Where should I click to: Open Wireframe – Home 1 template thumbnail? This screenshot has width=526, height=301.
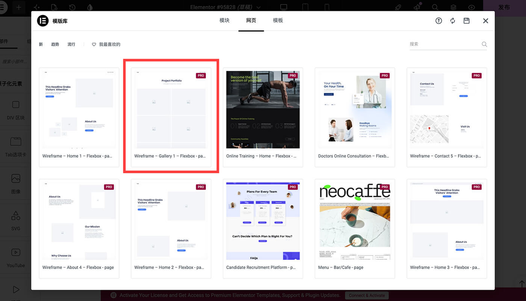(x=79, y=109)
